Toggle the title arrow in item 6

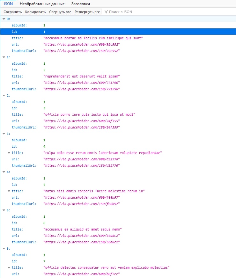click(9, 268)
